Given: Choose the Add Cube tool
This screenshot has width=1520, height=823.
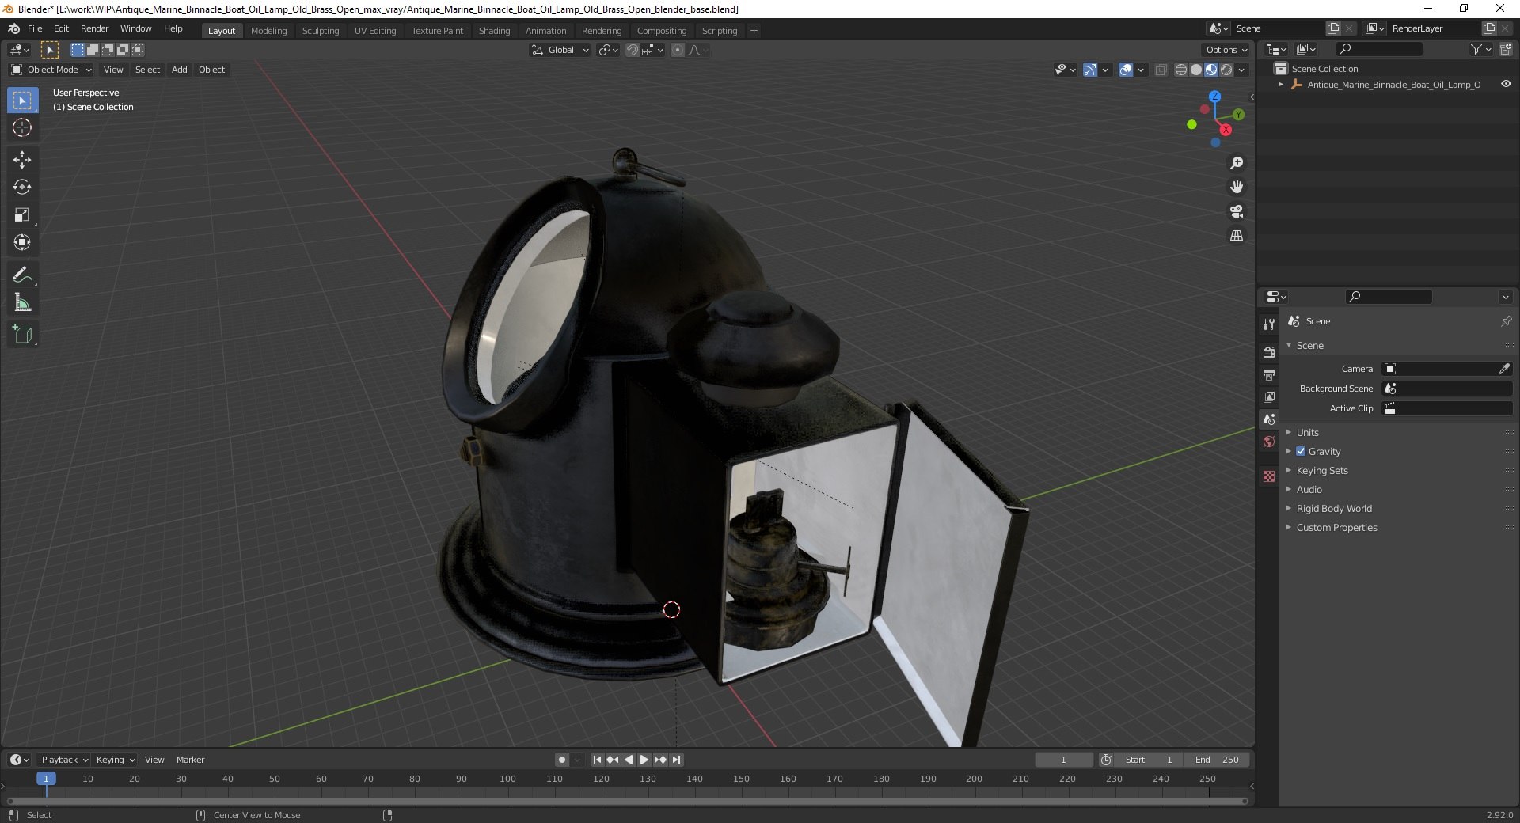Looking at the screenshot, I should coord(22,335).
